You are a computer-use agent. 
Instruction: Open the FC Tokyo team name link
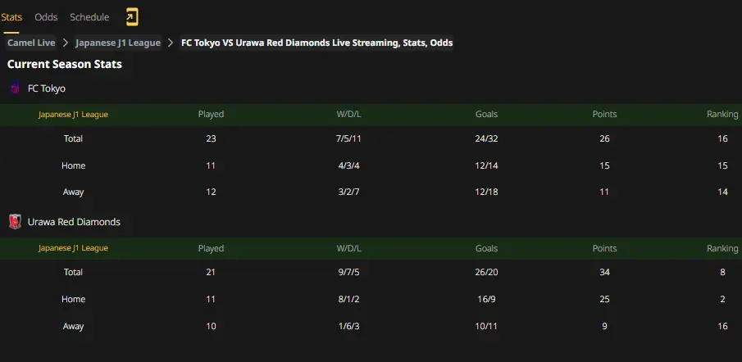(x=47, y=88)
